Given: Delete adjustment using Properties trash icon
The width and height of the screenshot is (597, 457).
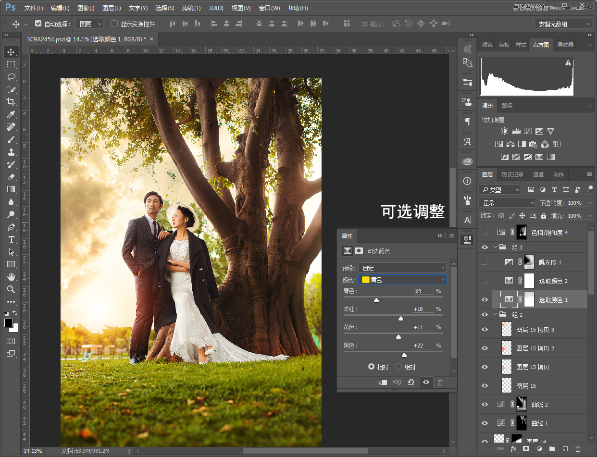Looking at the screenshot, I should pos(440,383).
